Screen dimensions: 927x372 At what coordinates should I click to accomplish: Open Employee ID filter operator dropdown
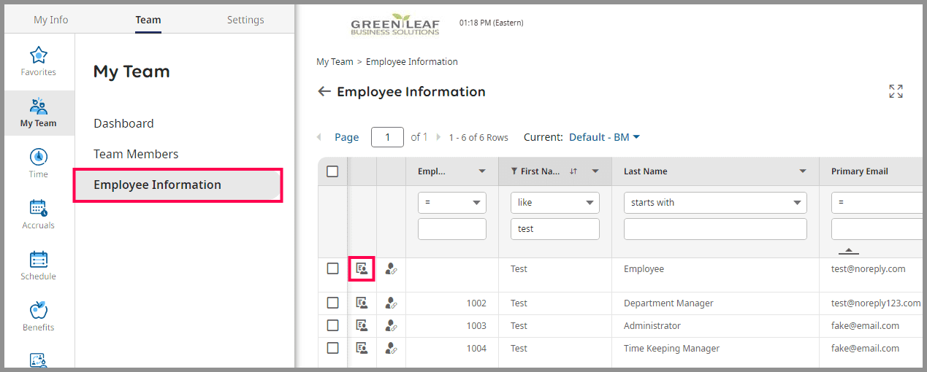(452, 203)
